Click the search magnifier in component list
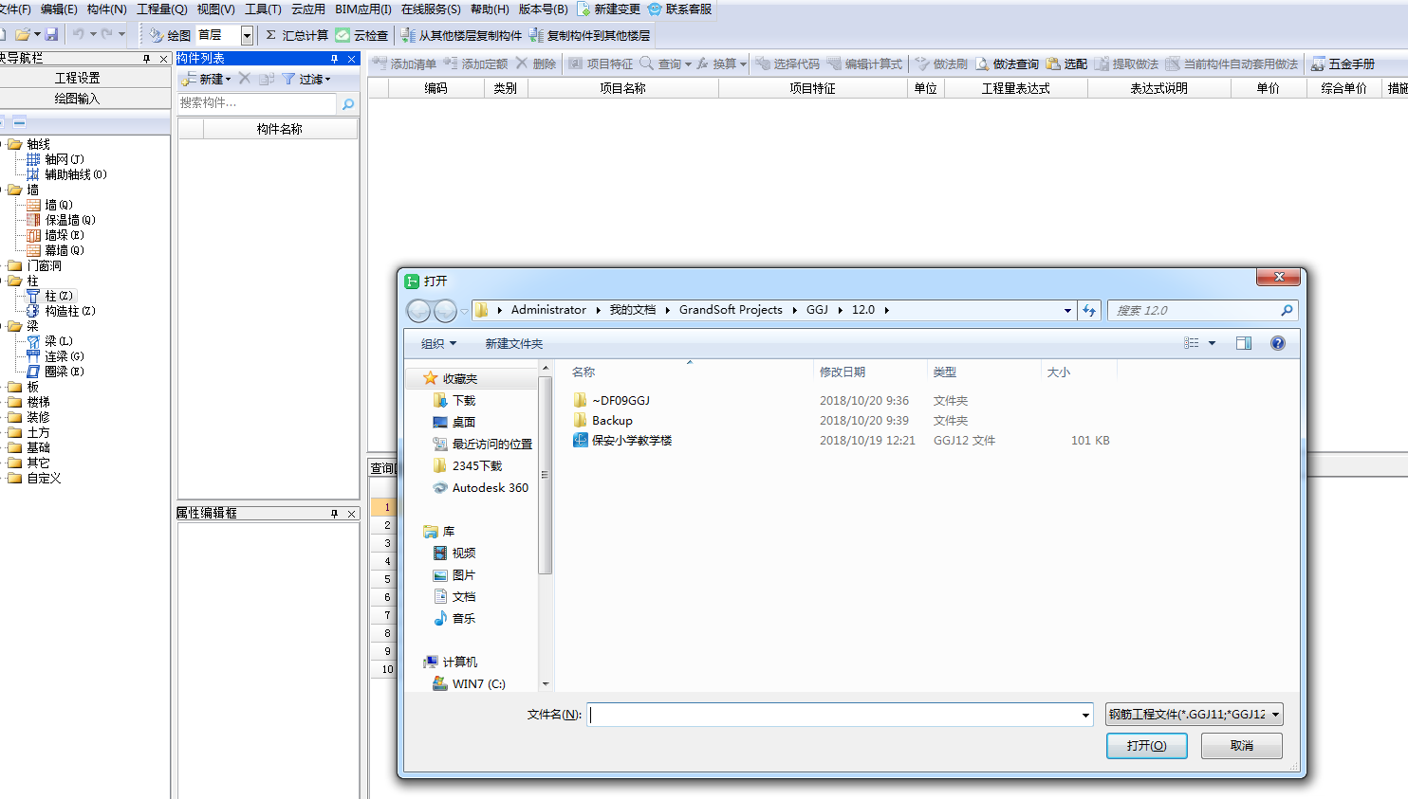1408x799 pixels. pos(348,103)
